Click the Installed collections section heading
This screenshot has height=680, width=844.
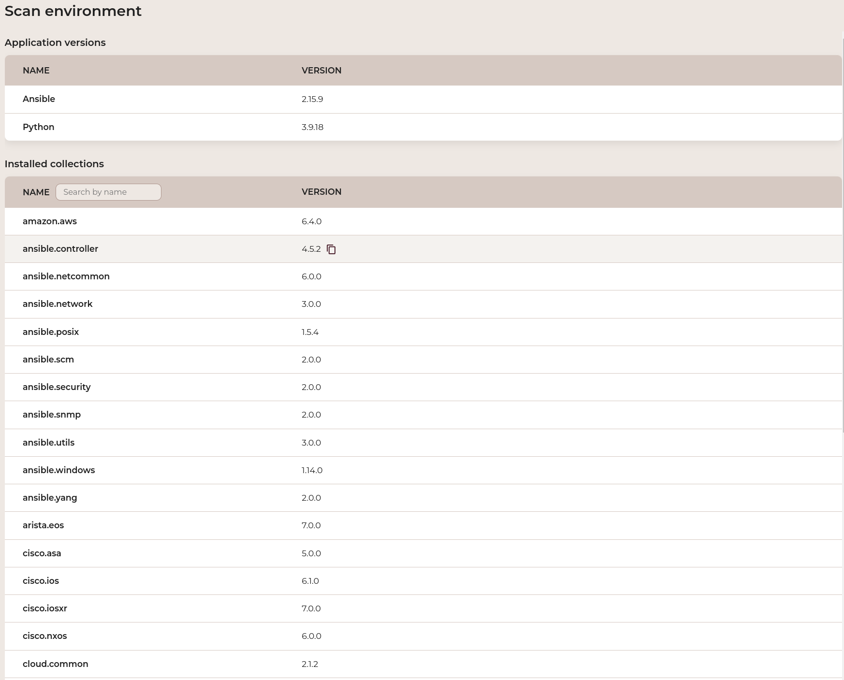point(54,164)
